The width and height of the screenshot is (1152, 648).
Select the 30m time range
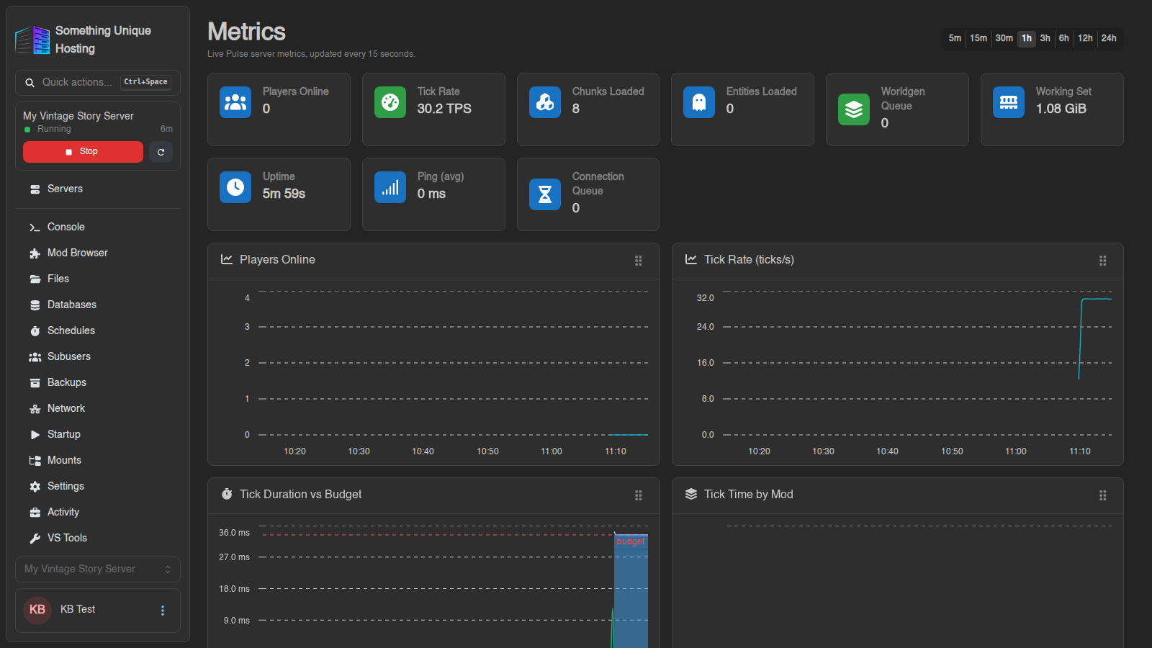[1004, 38]
